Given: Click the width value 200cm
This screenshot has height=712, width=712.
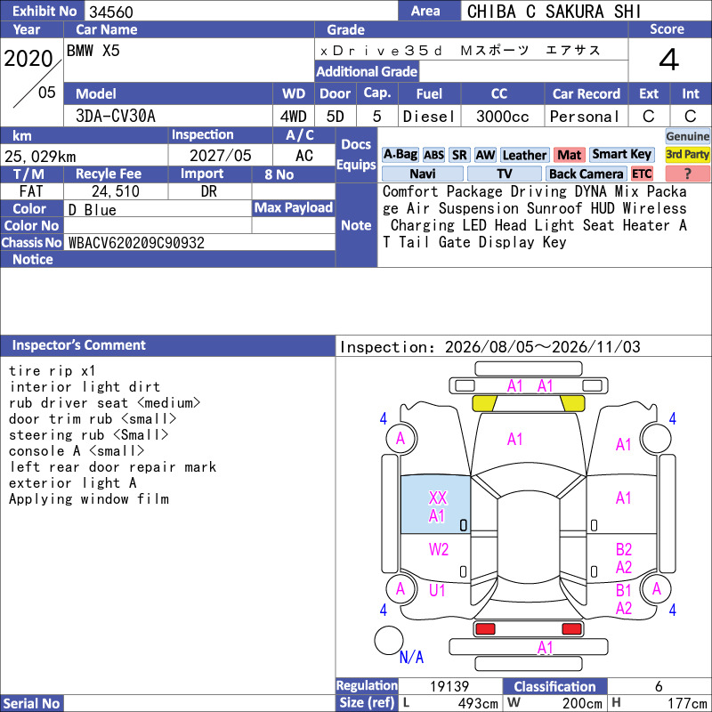Looking at the screenshot, I should tap(582, 703).
